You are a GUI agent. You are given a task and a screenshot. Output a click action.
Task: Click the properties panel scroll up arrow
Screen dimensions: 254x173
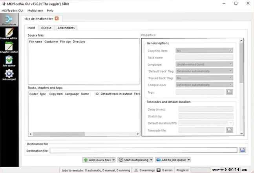[x=241, y=41]
